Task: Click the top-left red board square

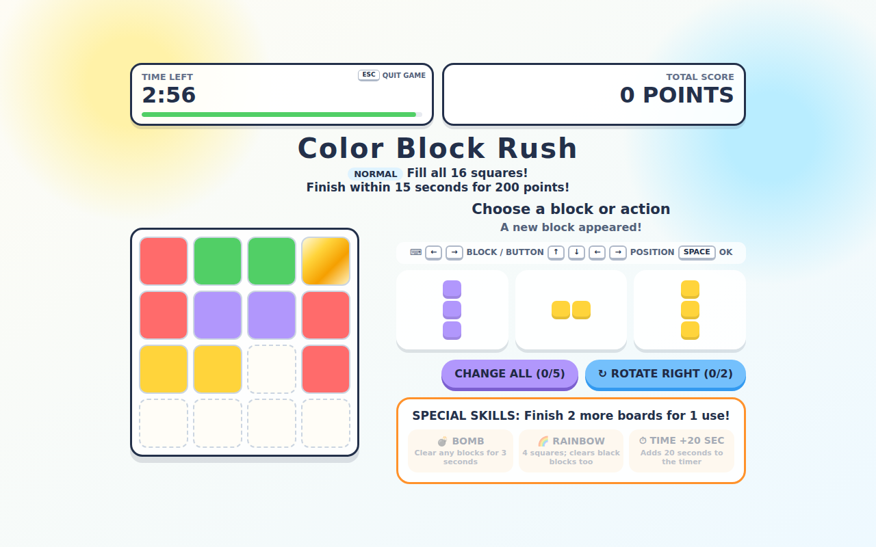Action: (x=164, y=261)
